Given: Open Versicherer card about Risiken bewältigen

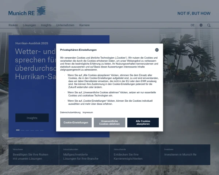Looking at the screenshot, I should (34, 155).
